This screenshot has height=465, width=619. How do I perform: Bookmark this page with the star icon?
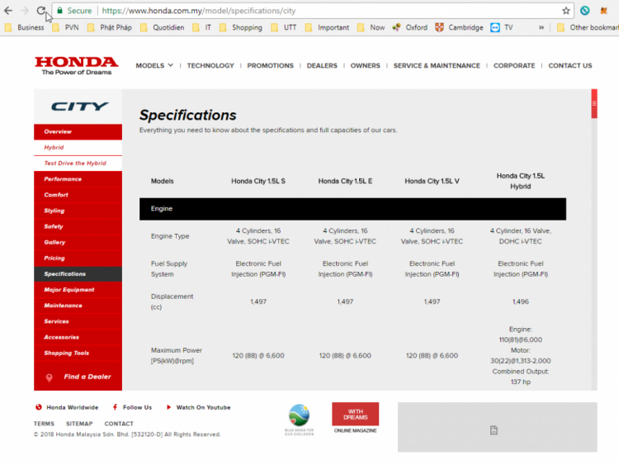(x=565, y=11)
